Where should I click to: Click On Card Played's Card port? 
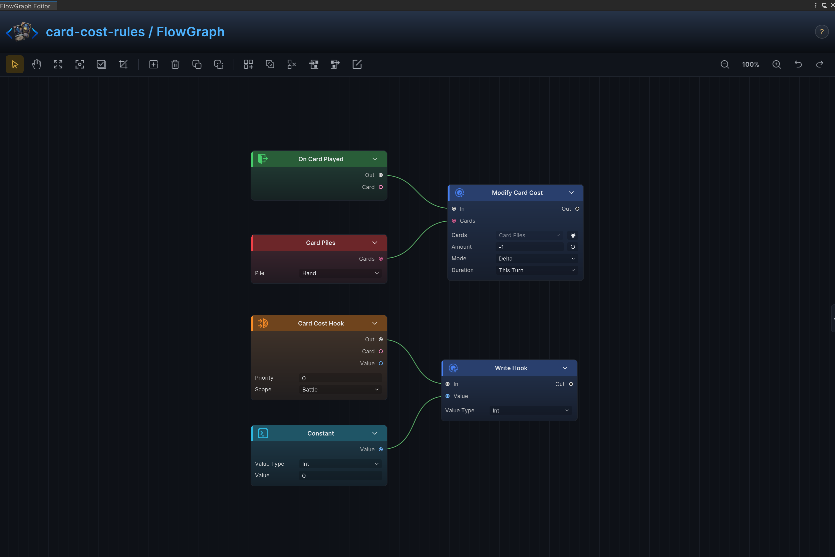tap(381, 187)
